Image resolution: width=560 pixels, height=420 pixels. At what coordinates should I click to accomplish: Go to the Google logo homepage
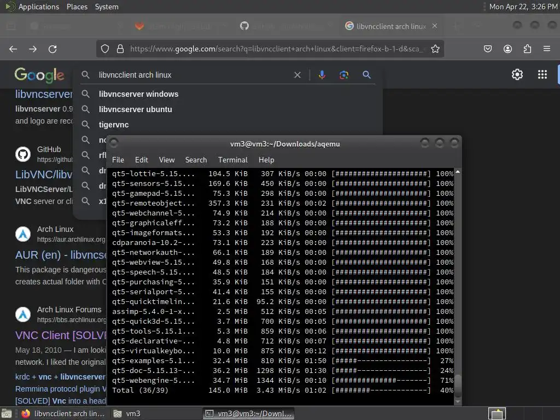39,75
